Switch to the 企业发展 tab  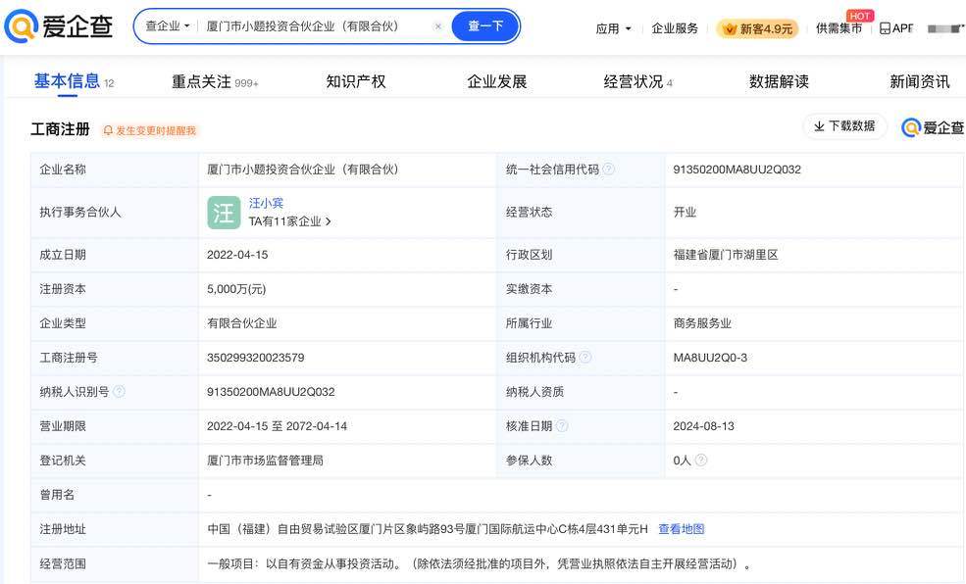(496, 82)
